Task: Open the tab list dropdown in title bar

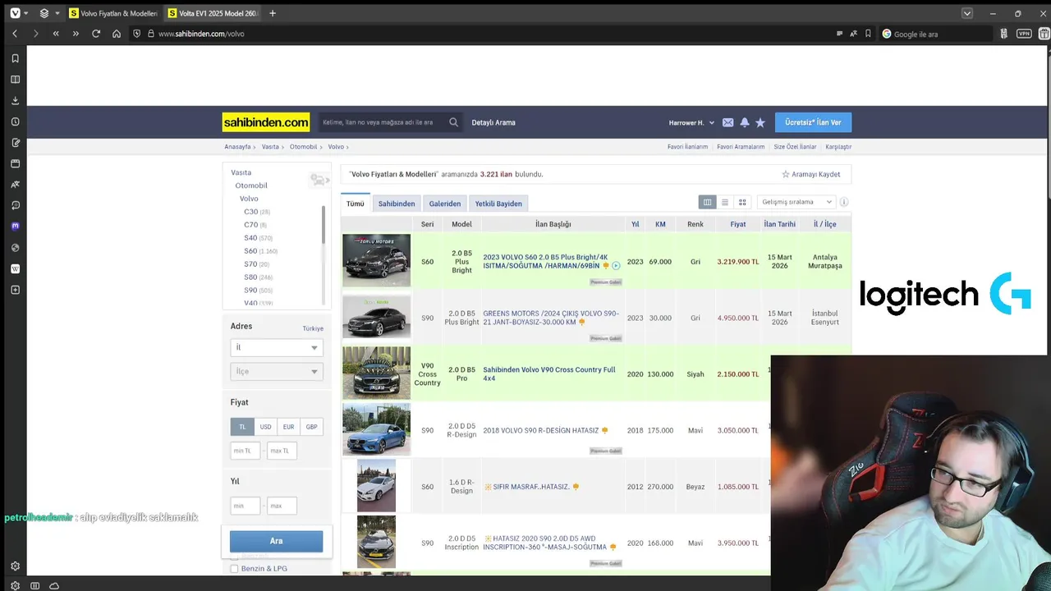Action: [x=967, y=13]
